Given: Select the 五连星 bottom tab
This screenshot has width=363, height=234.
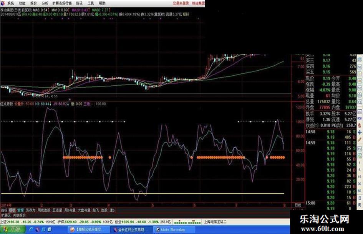Looking at the screenshot, I should [x=57, y=210].
